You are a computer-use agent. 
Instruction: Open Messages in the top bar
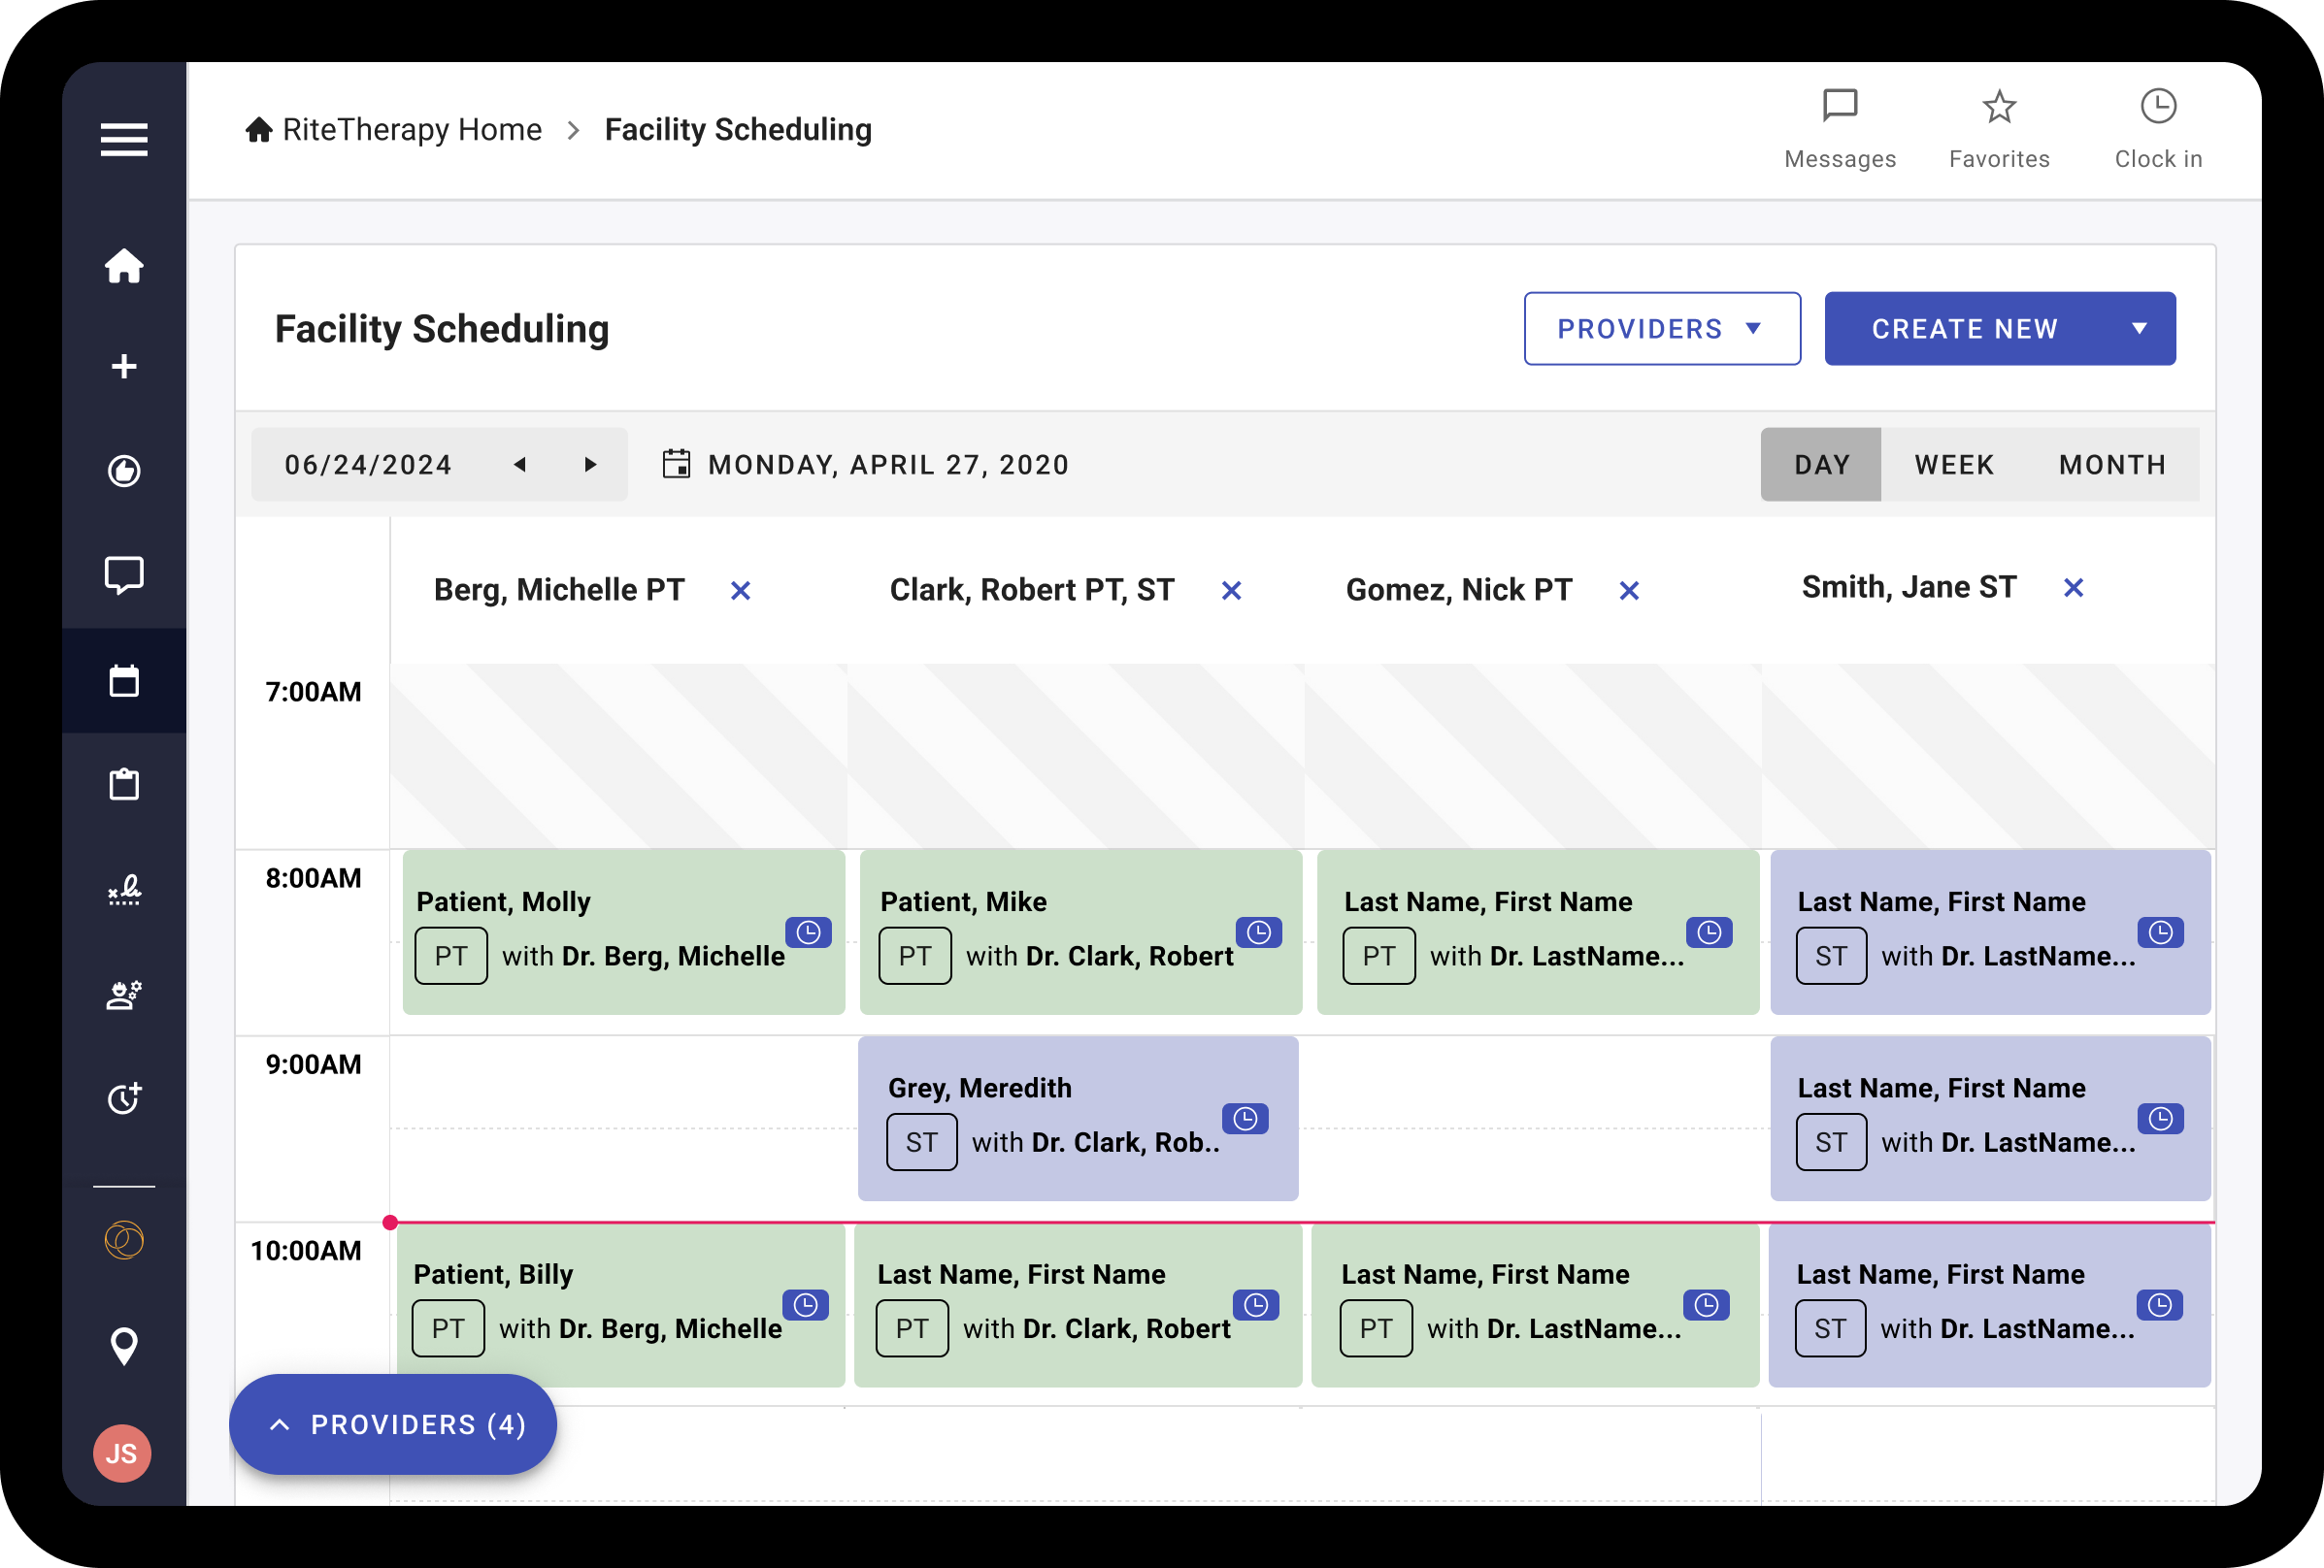pyautogui.click(x=1840, y=129)
